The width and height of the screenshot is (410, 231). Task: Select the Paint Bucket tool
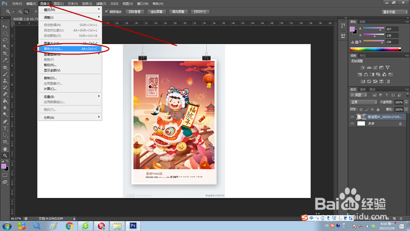pyautogui.click(x=5, y=101)
